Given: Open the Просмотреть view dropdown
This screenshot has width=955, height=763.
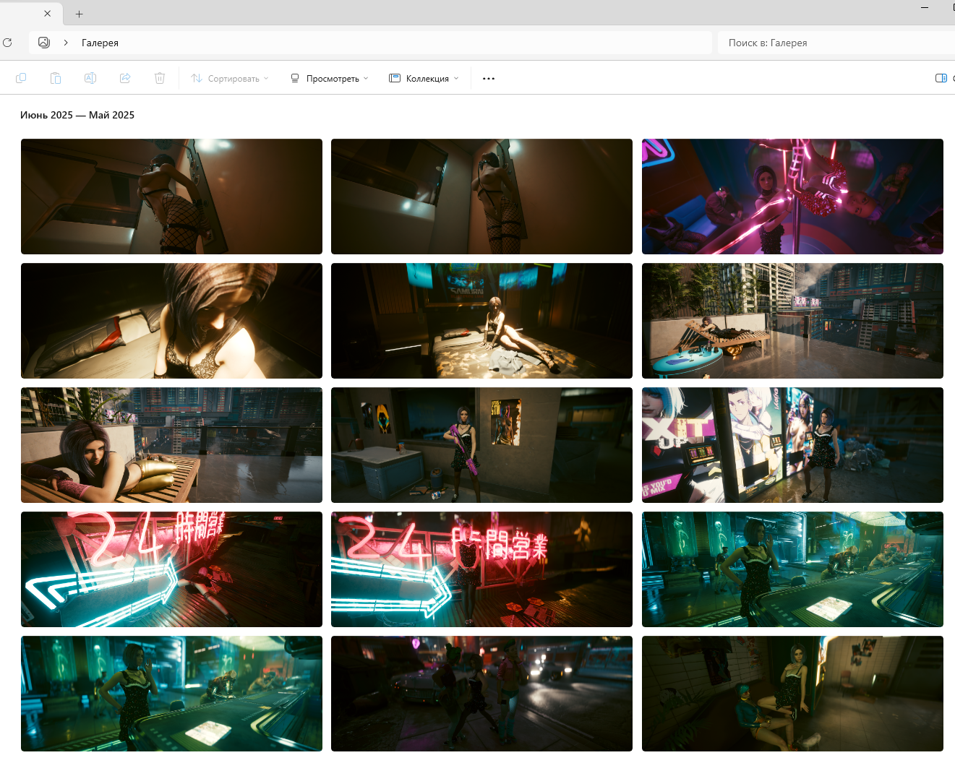Looking at the screenshot, I should [x=329, y=78].
